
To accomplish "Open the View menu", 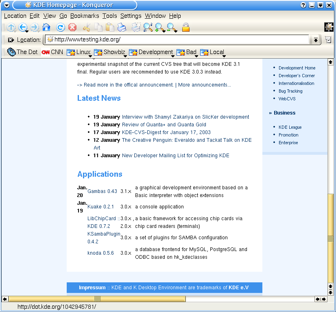I will coord(50,16).
